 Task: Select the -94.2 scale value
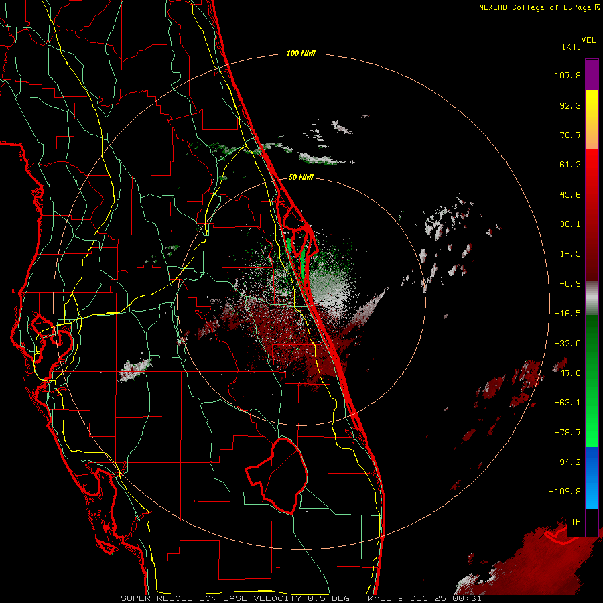(x=567, y=462)
